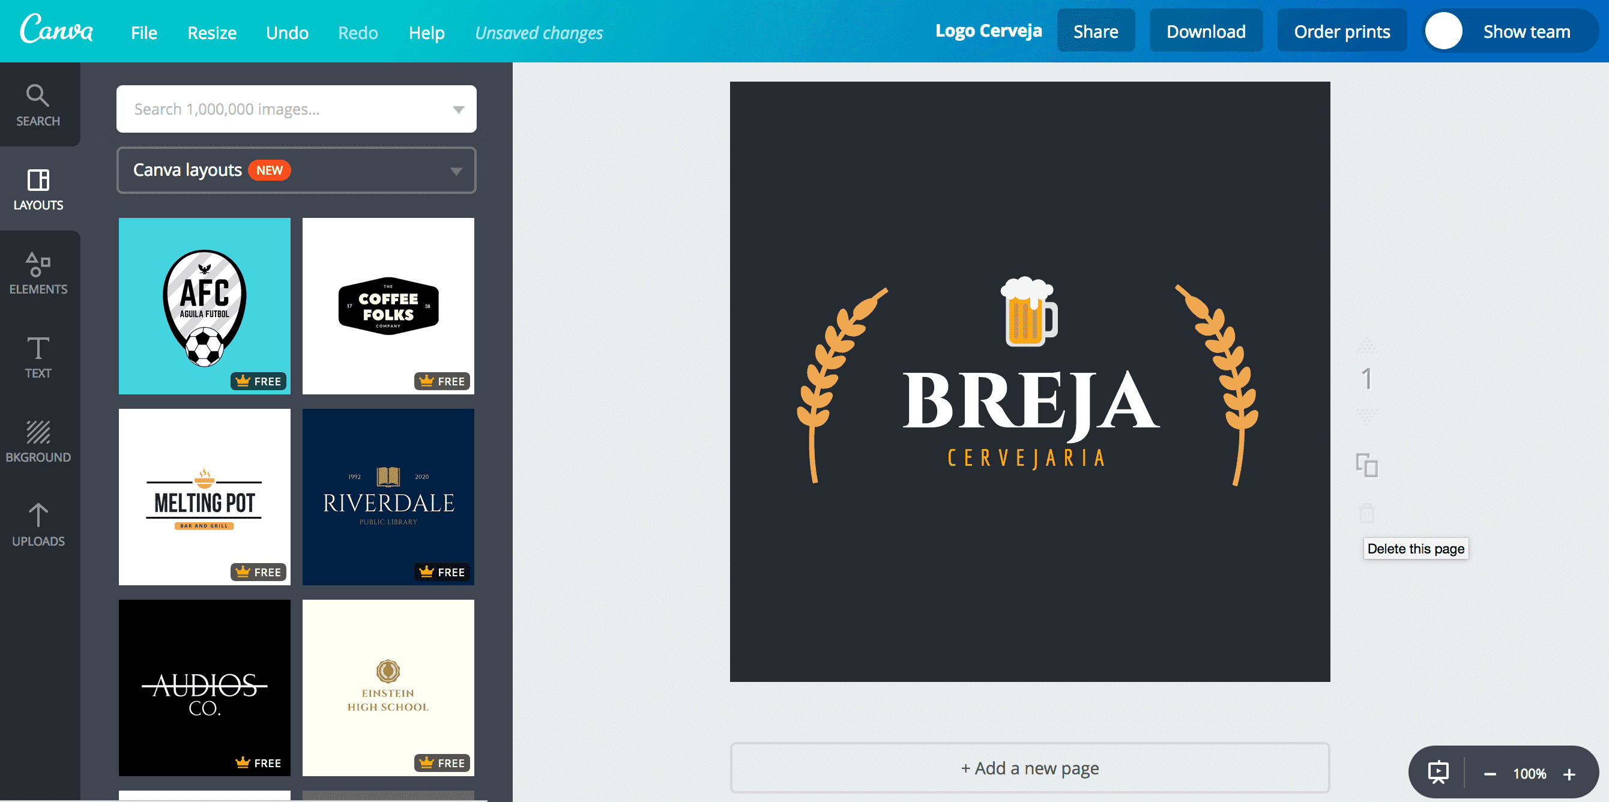
Task: Choose the Einstein High School layout
Action: (x=388, y=688)
